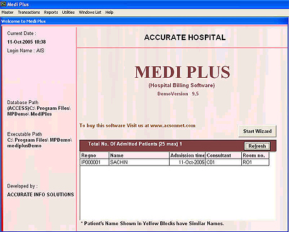Click the DemoVersion 9.5 label
The width and height of the screenshot is (289, 232).
coord(178,93)
